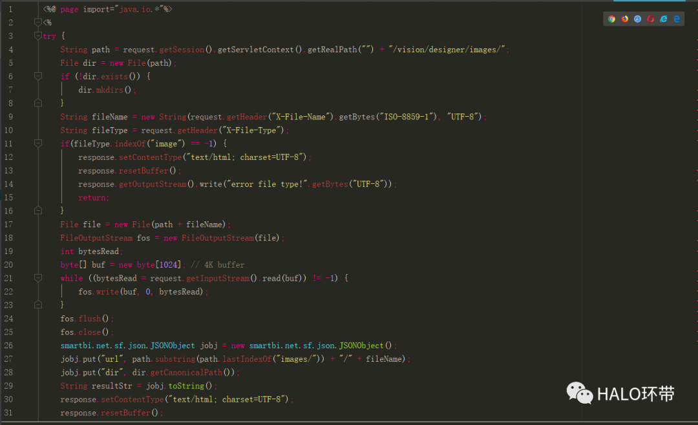Click the closing fold marker on line 16
Screen dimensions: 698x425
point(38,210)
